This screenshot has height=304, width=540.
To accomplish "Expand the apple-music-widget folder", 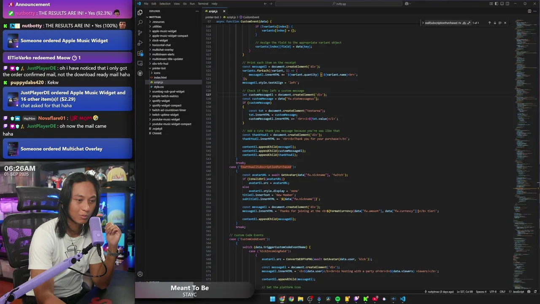I will pyautogui.click(x=164, y=31).
